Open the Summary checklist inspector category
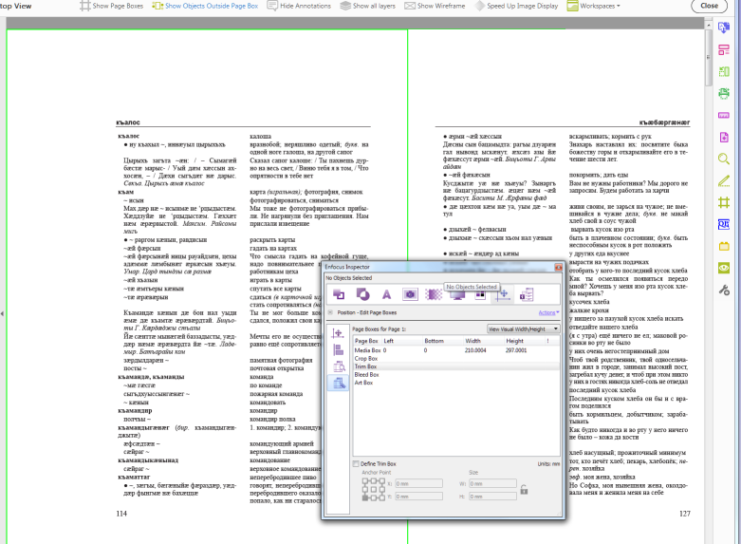741x544 pixels. (x=527, y=294)
